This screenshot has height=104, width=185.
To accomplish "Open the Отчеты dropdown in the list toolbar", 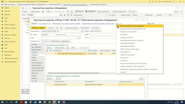I will [132, 12].
